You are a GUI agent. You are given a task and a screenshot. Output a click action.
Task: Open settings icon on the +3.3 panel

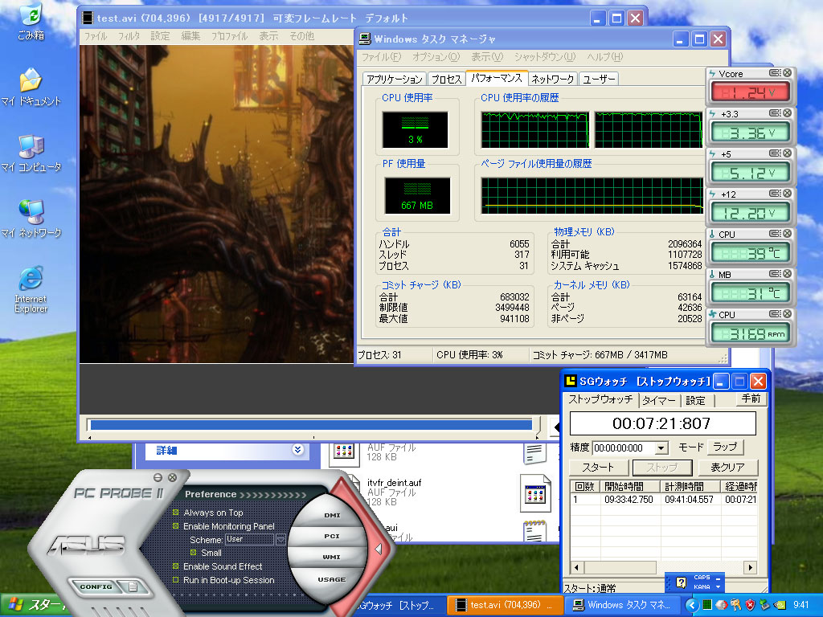tap(776, 112)
